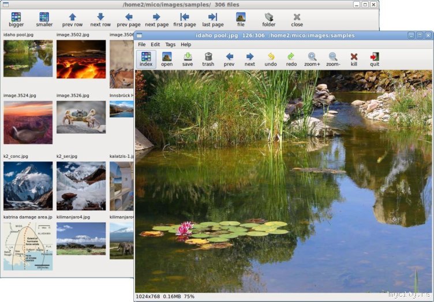
Task: Open the File menu
Action: [x=141, y=44]
